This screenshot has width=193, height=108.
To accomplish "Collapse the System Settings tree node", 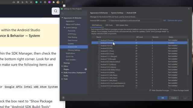I will 64,28.
